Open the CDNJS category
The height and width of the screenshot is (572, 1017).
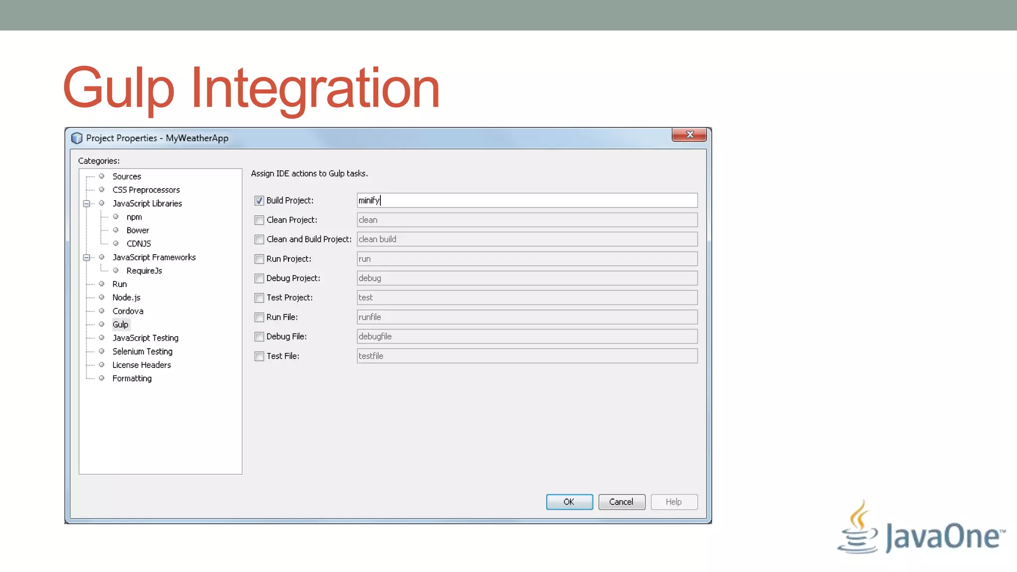(139, 244)
